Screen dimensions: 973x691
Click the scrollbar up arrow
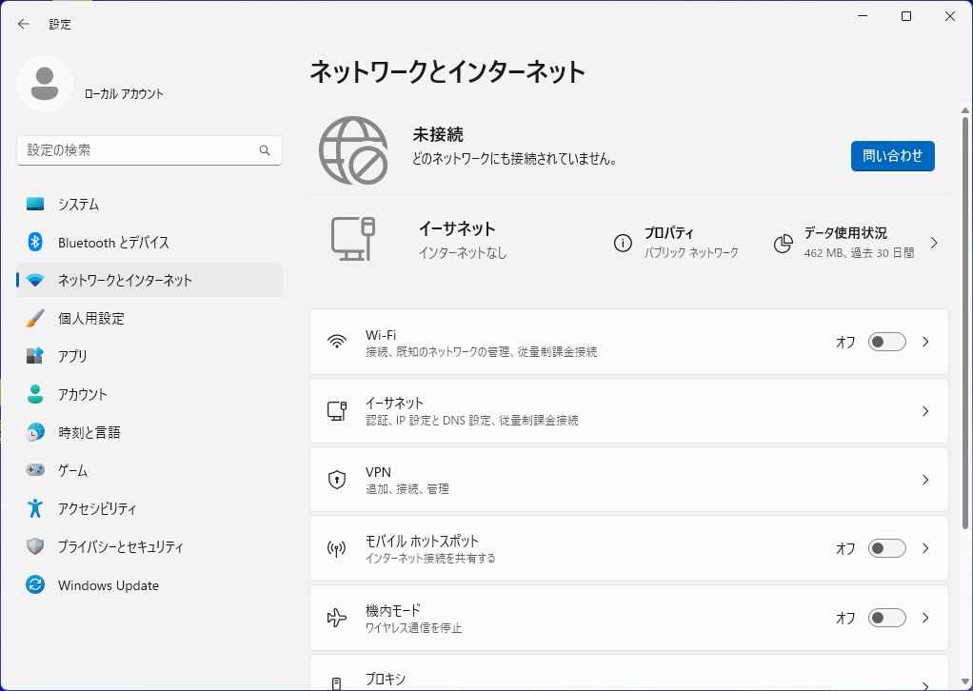(x=965, y=111)
